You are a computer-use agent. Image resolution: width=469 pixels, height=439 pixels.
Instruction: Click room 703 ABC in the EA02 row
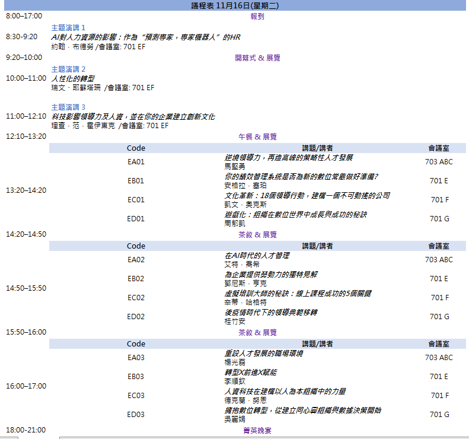click(x=439, y=260)
